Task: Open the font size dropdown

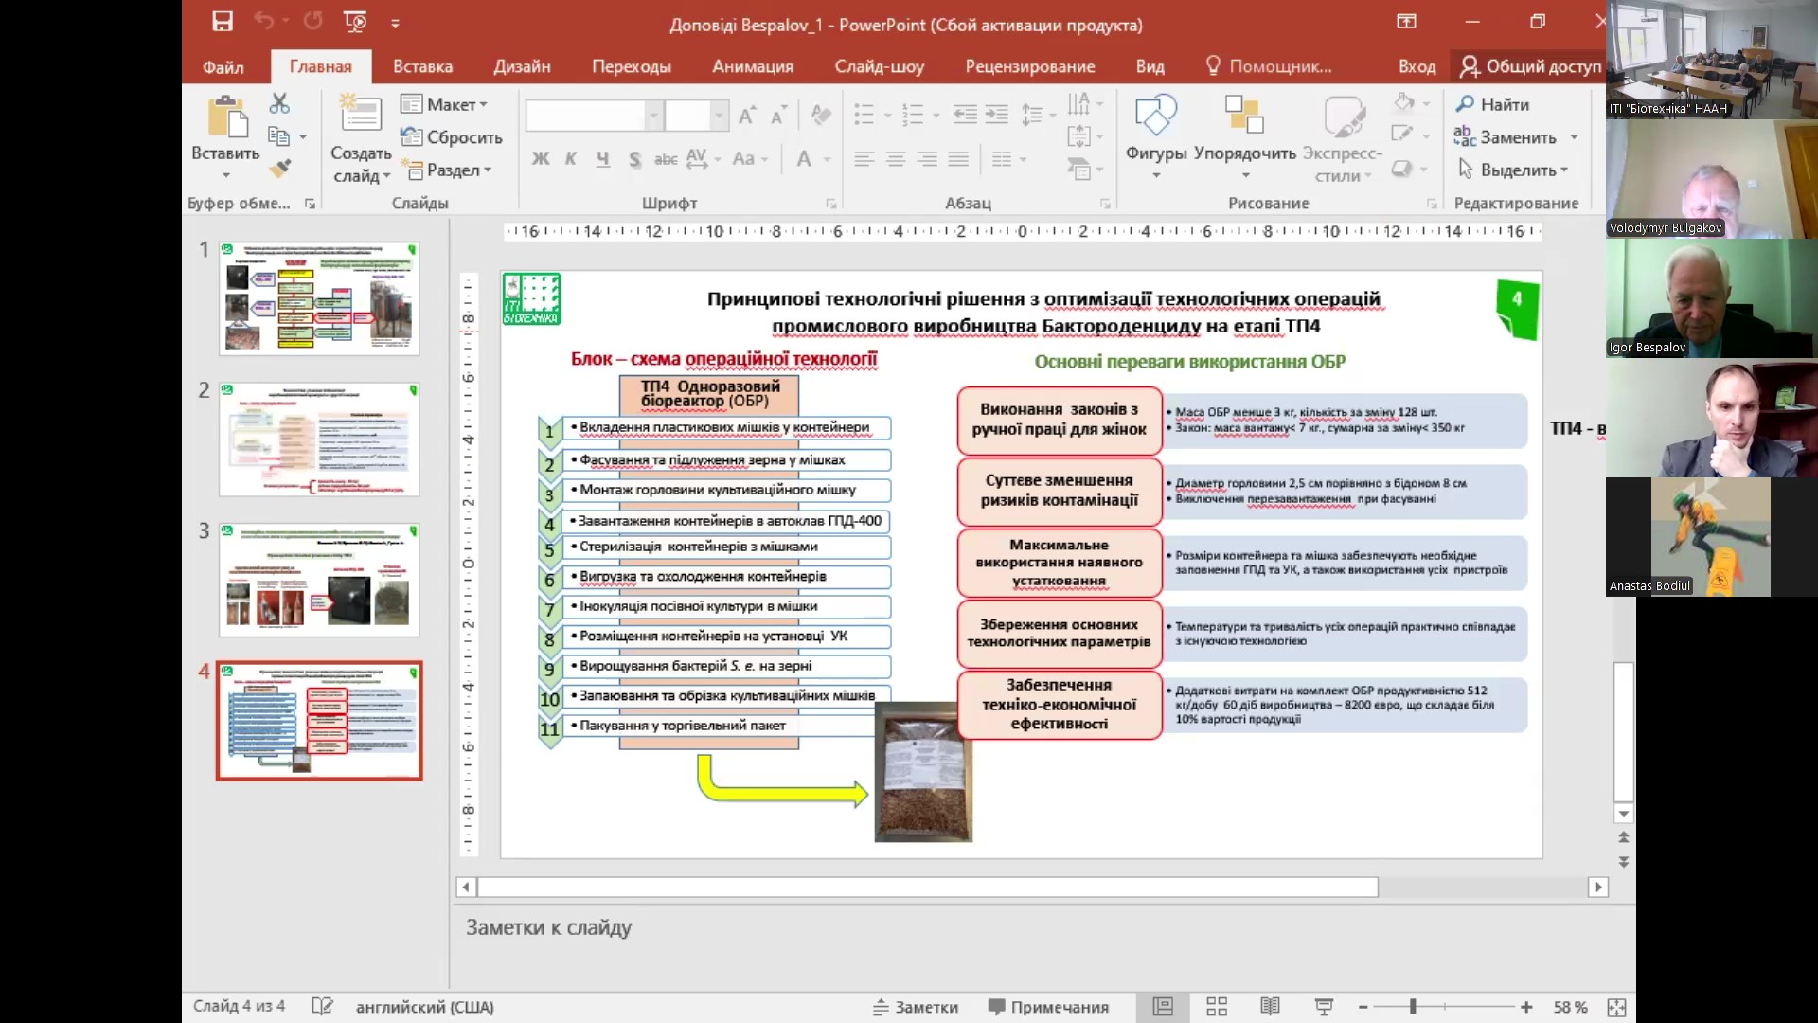Action: [x=719, y=116]
